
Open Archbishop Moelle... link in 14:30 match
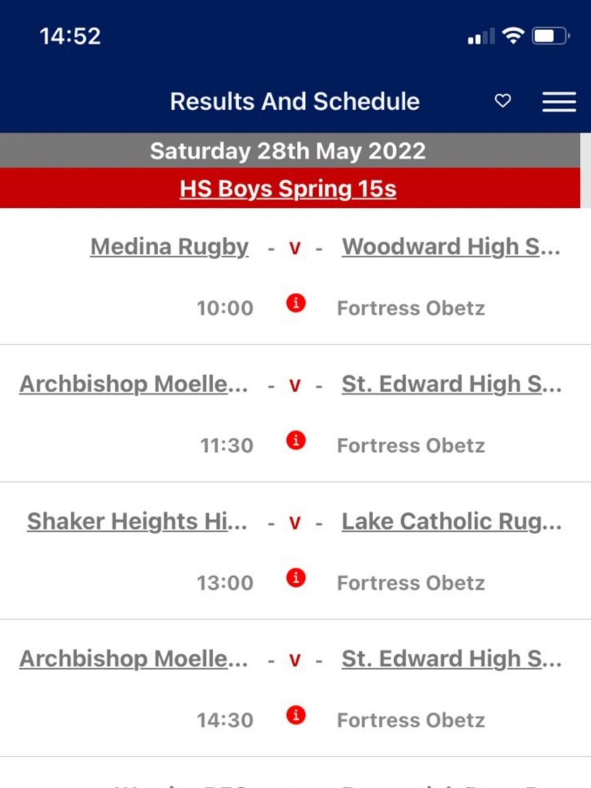[x=134, y=659]
